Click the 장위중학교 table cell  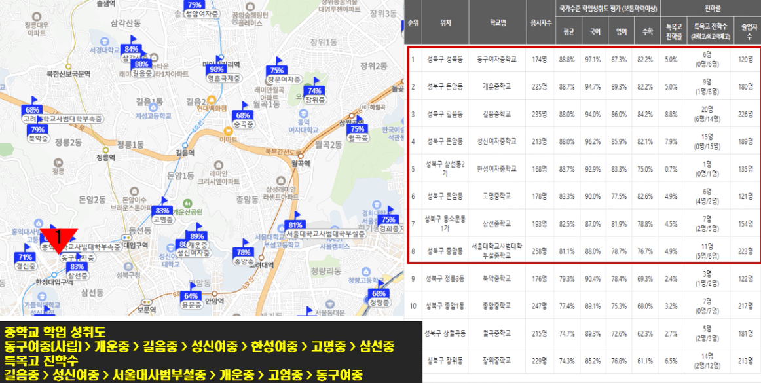tap(498, 360)
